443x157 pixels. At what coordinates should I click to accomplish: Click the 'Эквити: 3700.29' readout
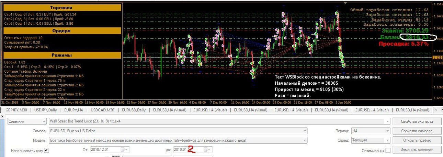[x=405, y=31]
